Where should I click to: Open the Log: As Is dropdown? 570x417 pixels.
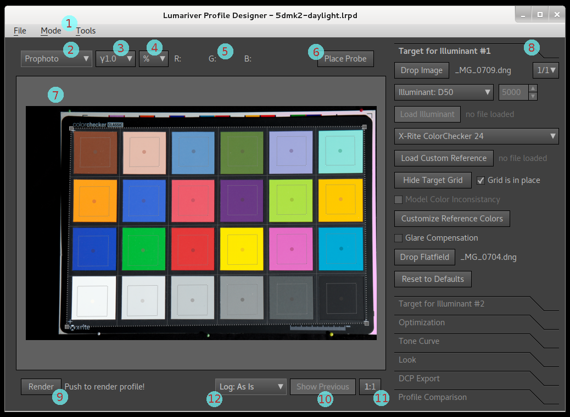click(x=251, y=387)
